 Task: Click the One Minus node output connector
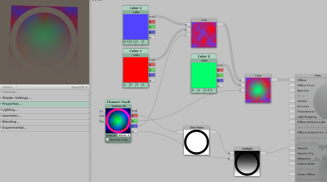pos(213,131)
